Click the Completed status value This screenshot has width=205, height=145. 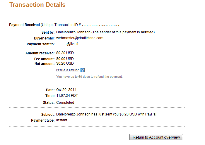(x=65, y=103)
